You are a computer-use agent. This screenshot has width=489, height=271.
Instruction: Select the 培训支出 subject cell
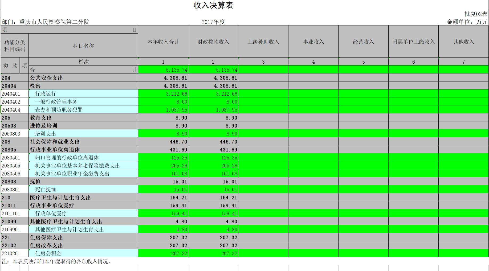click(83, 134)
